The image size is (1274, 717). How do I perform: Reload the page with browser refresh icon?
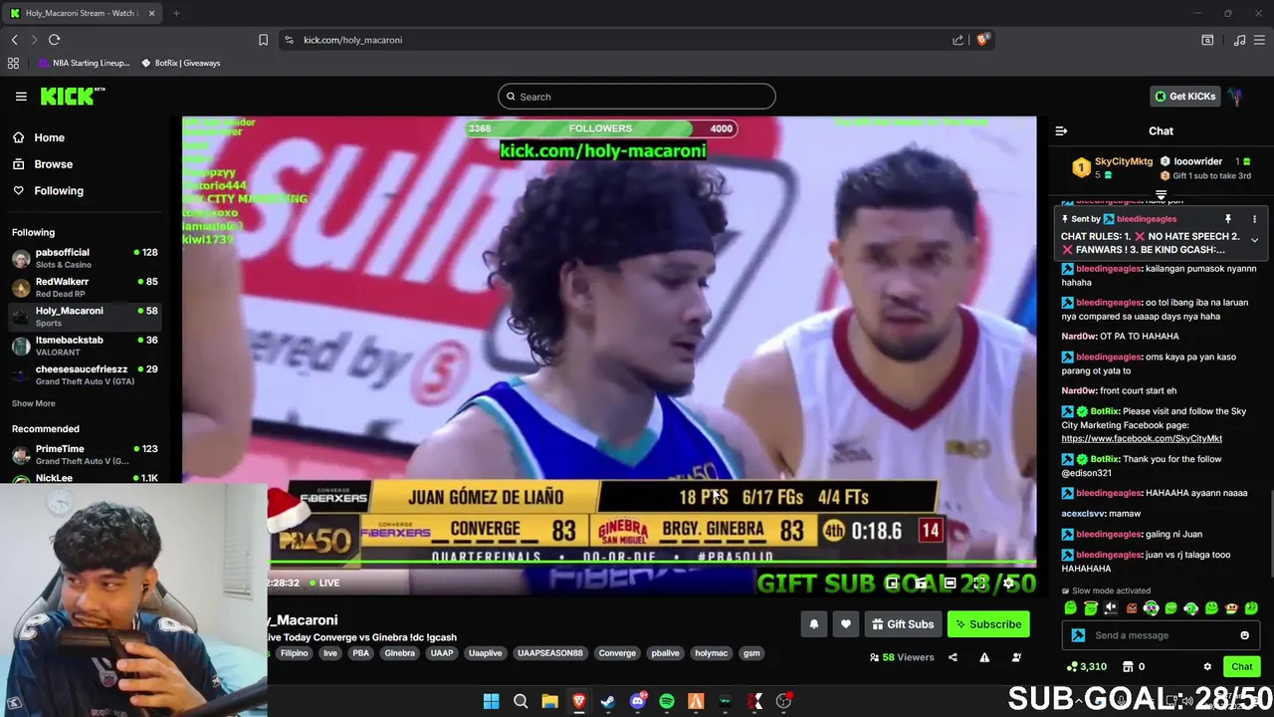pos(54,40)
